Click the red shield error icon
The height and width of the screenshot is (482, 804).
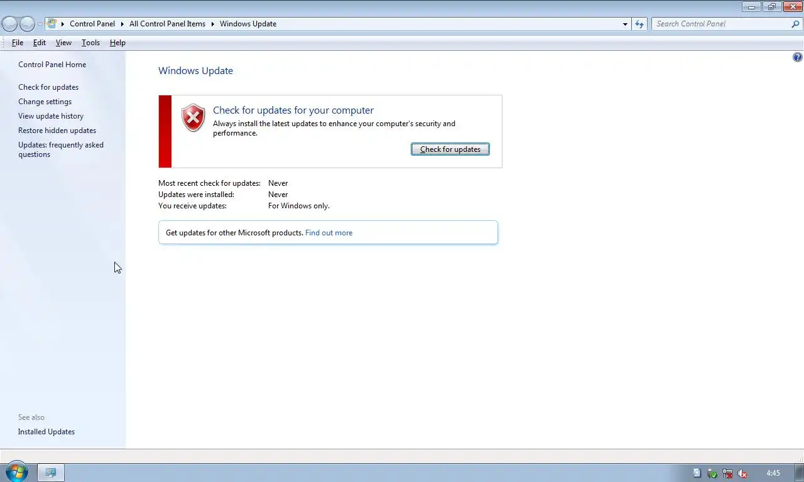193,118
